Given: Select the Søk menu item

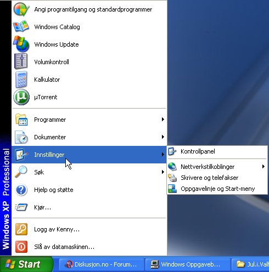Looking at the screenshot, I should coord(89,172).
